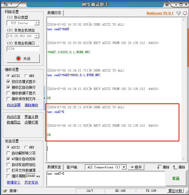
Task: Click the disconnect arrow icon
Action: 132,167
